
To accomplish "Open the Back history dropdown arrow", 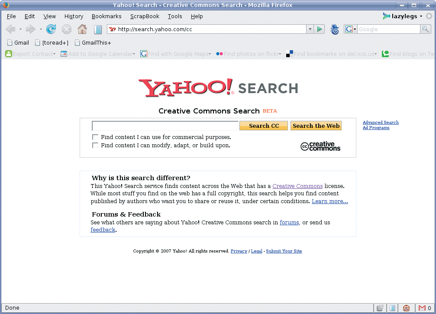I will [x=20, y=29].
